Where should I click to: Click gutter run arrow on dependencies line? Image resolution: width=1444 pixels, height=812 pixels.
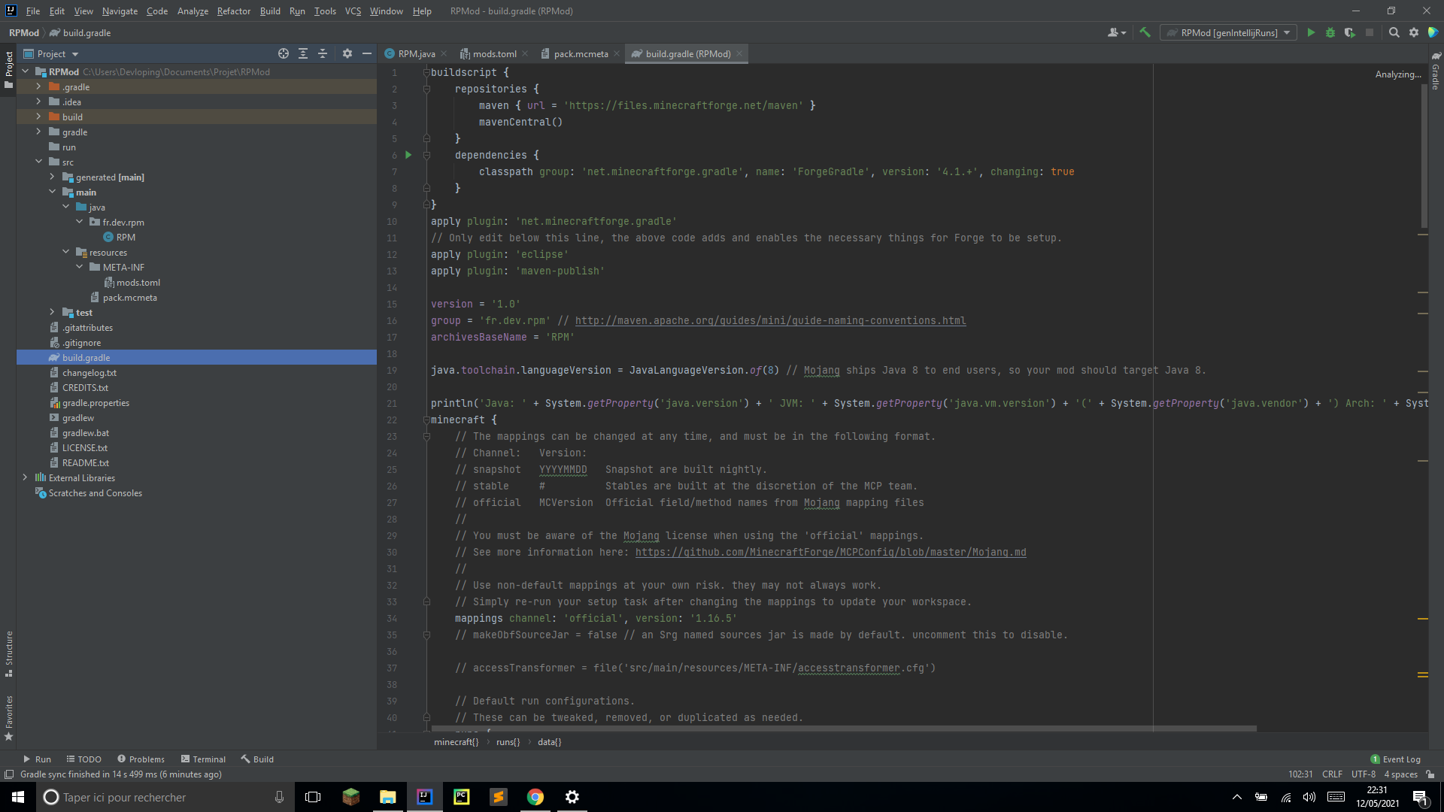pyautogui.click(x=408, y=155)
